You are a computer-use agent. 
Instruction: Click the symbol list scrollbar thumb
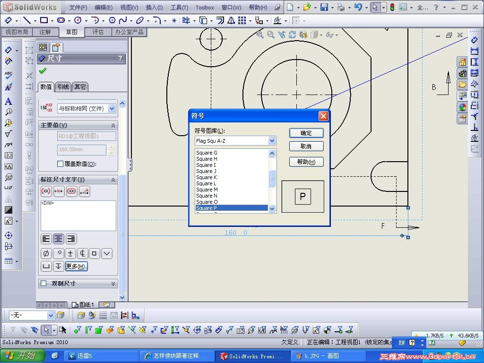[272, 178]
